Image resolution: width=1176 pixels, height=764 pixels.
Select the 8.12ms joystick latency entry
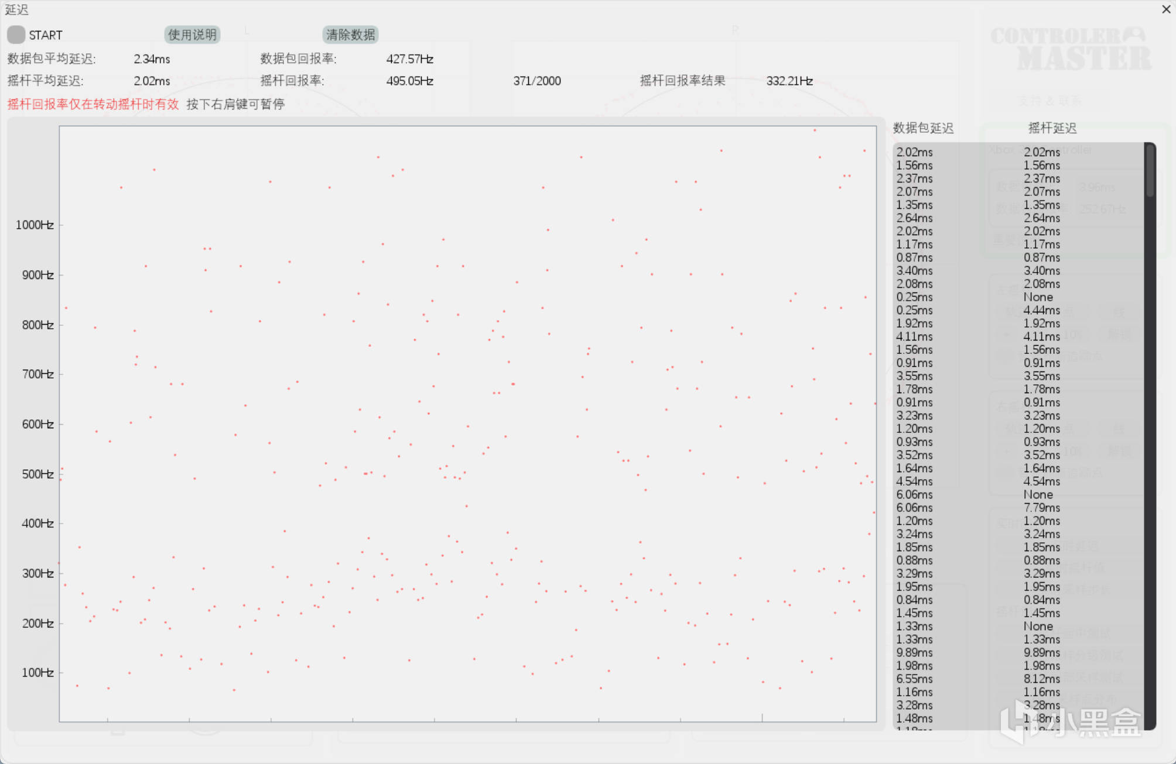1041,679
